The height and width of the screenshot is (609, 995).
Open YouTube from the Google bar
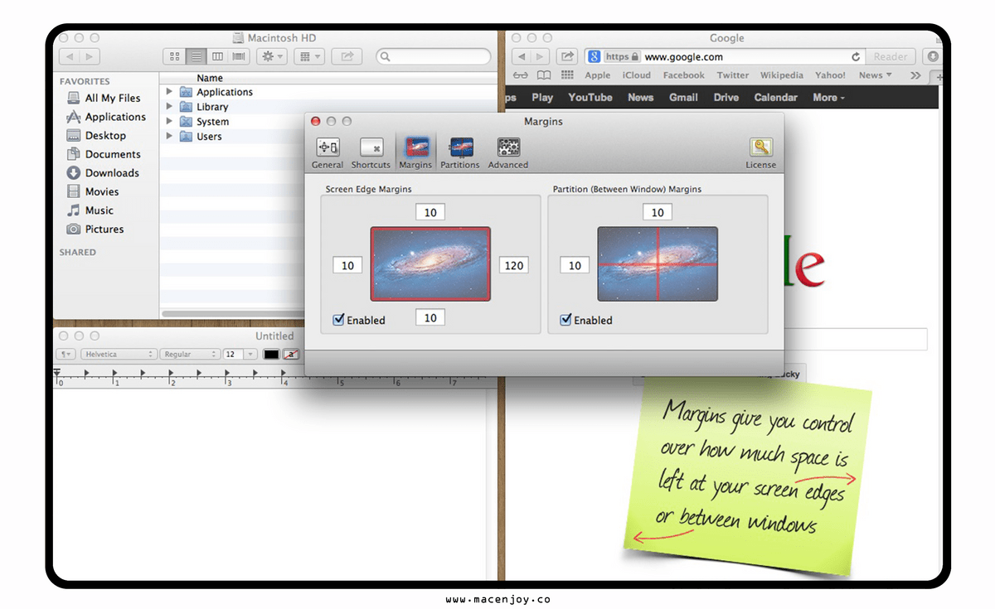(x=590, y=97)
